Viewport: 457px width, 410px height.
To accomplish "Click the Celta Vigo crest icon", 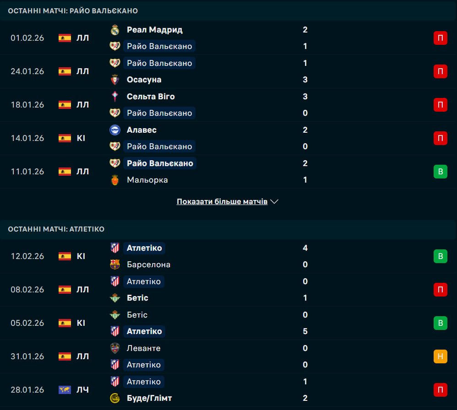I will [x=114, y=97].
